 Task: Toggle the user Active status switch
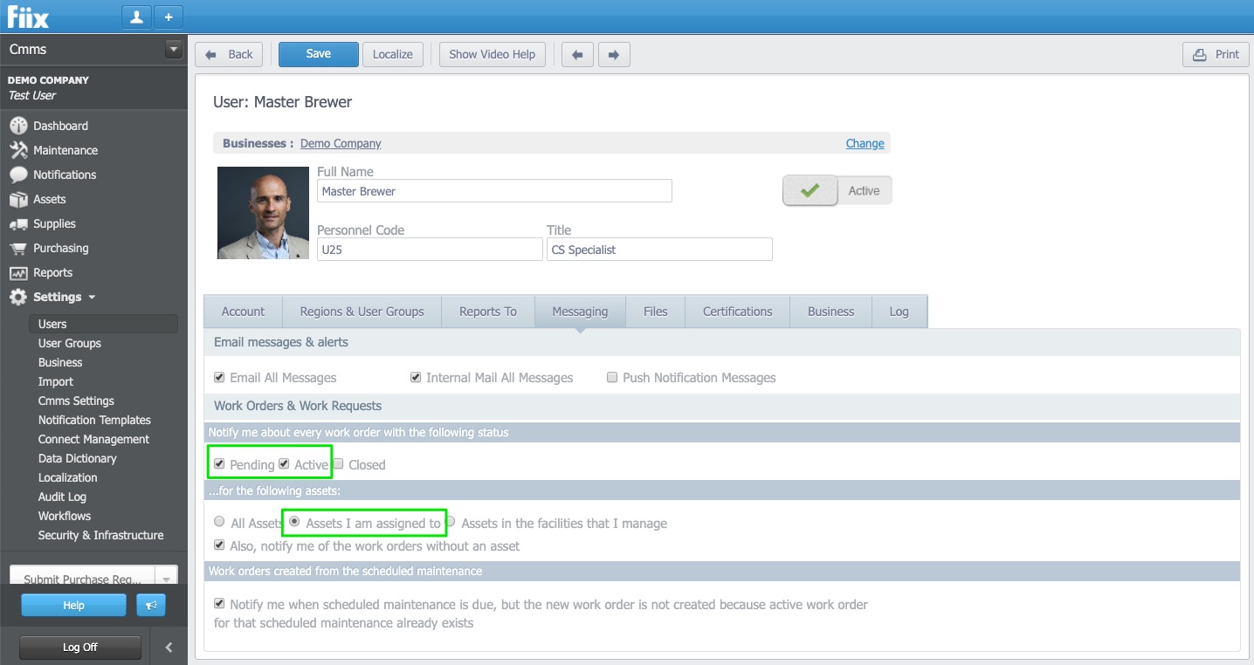837,190
